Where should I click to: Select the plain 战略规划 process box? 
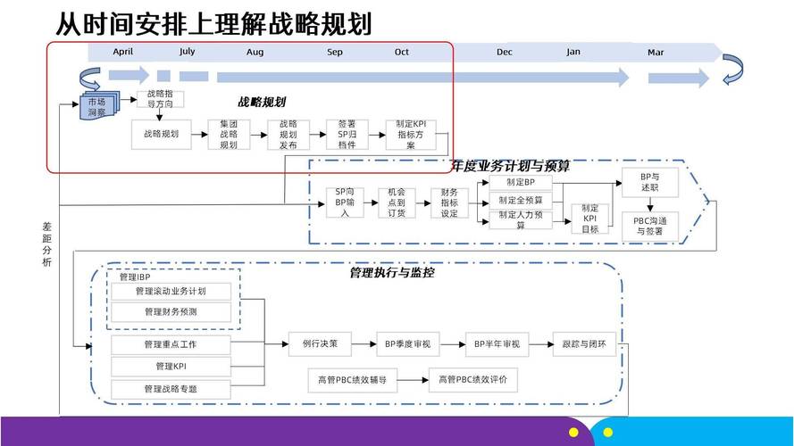click(x=161, y=134)
